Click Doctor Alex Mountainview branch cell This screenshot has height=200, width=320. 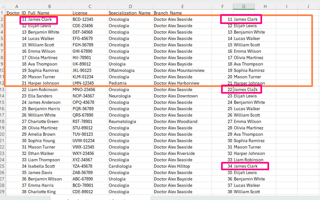point(179,70)
